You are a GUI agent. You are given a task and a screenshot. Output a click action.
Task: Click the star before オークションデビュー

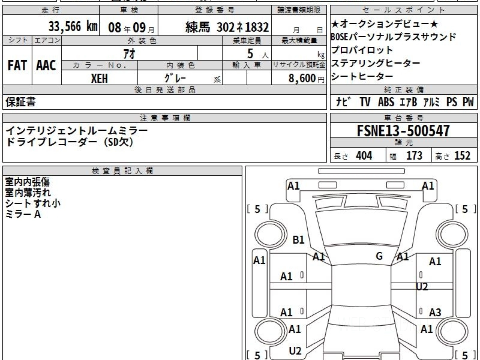(x=335, y=24)
